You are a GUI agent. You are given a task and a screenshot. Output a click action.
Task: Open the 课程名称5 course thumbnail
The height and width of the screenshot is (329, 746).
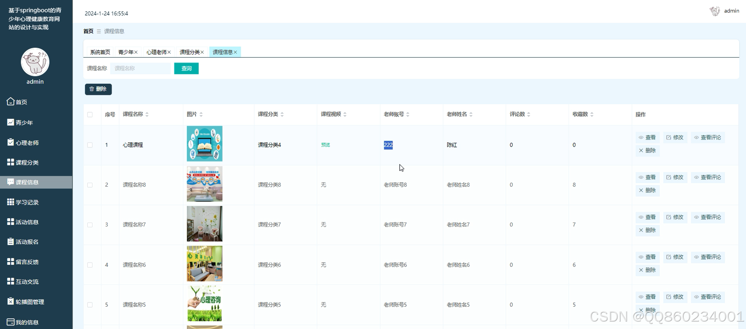tap(205, 304)
